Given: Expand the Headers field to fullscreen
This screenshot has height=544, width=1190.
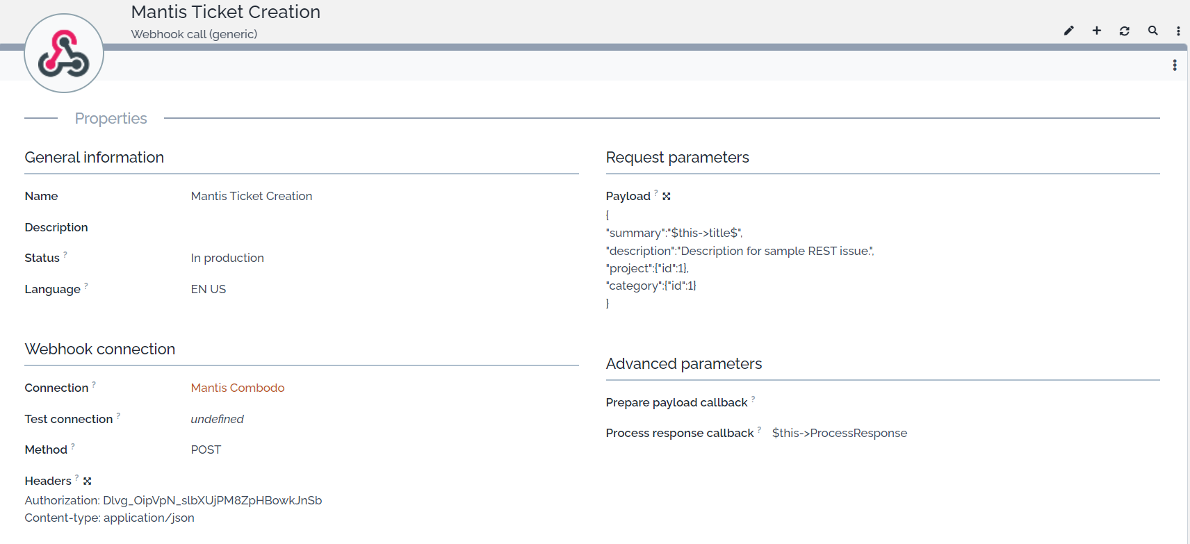Looking at the screenshot, I should pyautogui.click(x=88, y=481).
